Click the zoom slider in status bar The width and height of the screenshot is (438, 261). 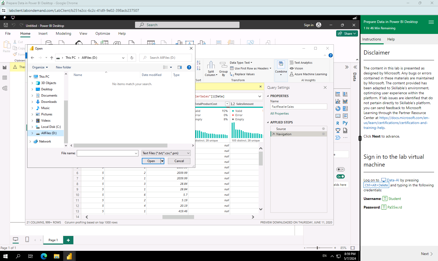click(317, 248)
